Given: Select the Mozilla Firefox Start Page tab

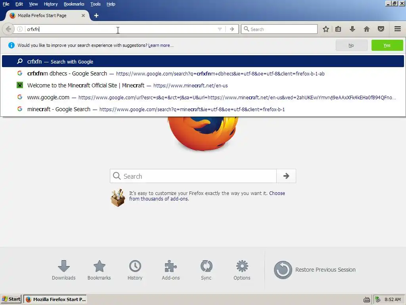Looking at the screenshot, I should click(x=47, y=15).
